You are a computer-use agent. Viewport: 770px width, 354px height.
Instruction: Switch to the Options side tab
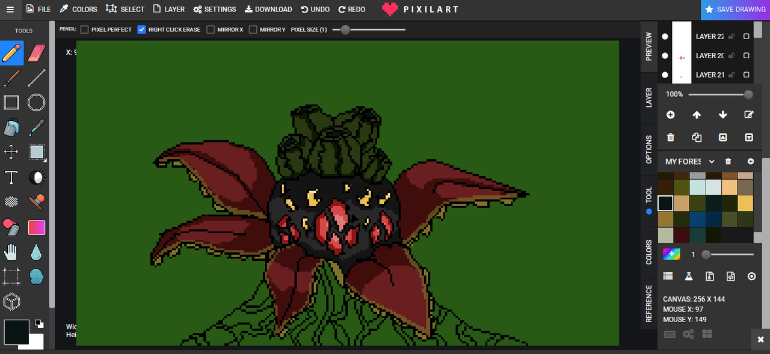(x=648, y=150)
